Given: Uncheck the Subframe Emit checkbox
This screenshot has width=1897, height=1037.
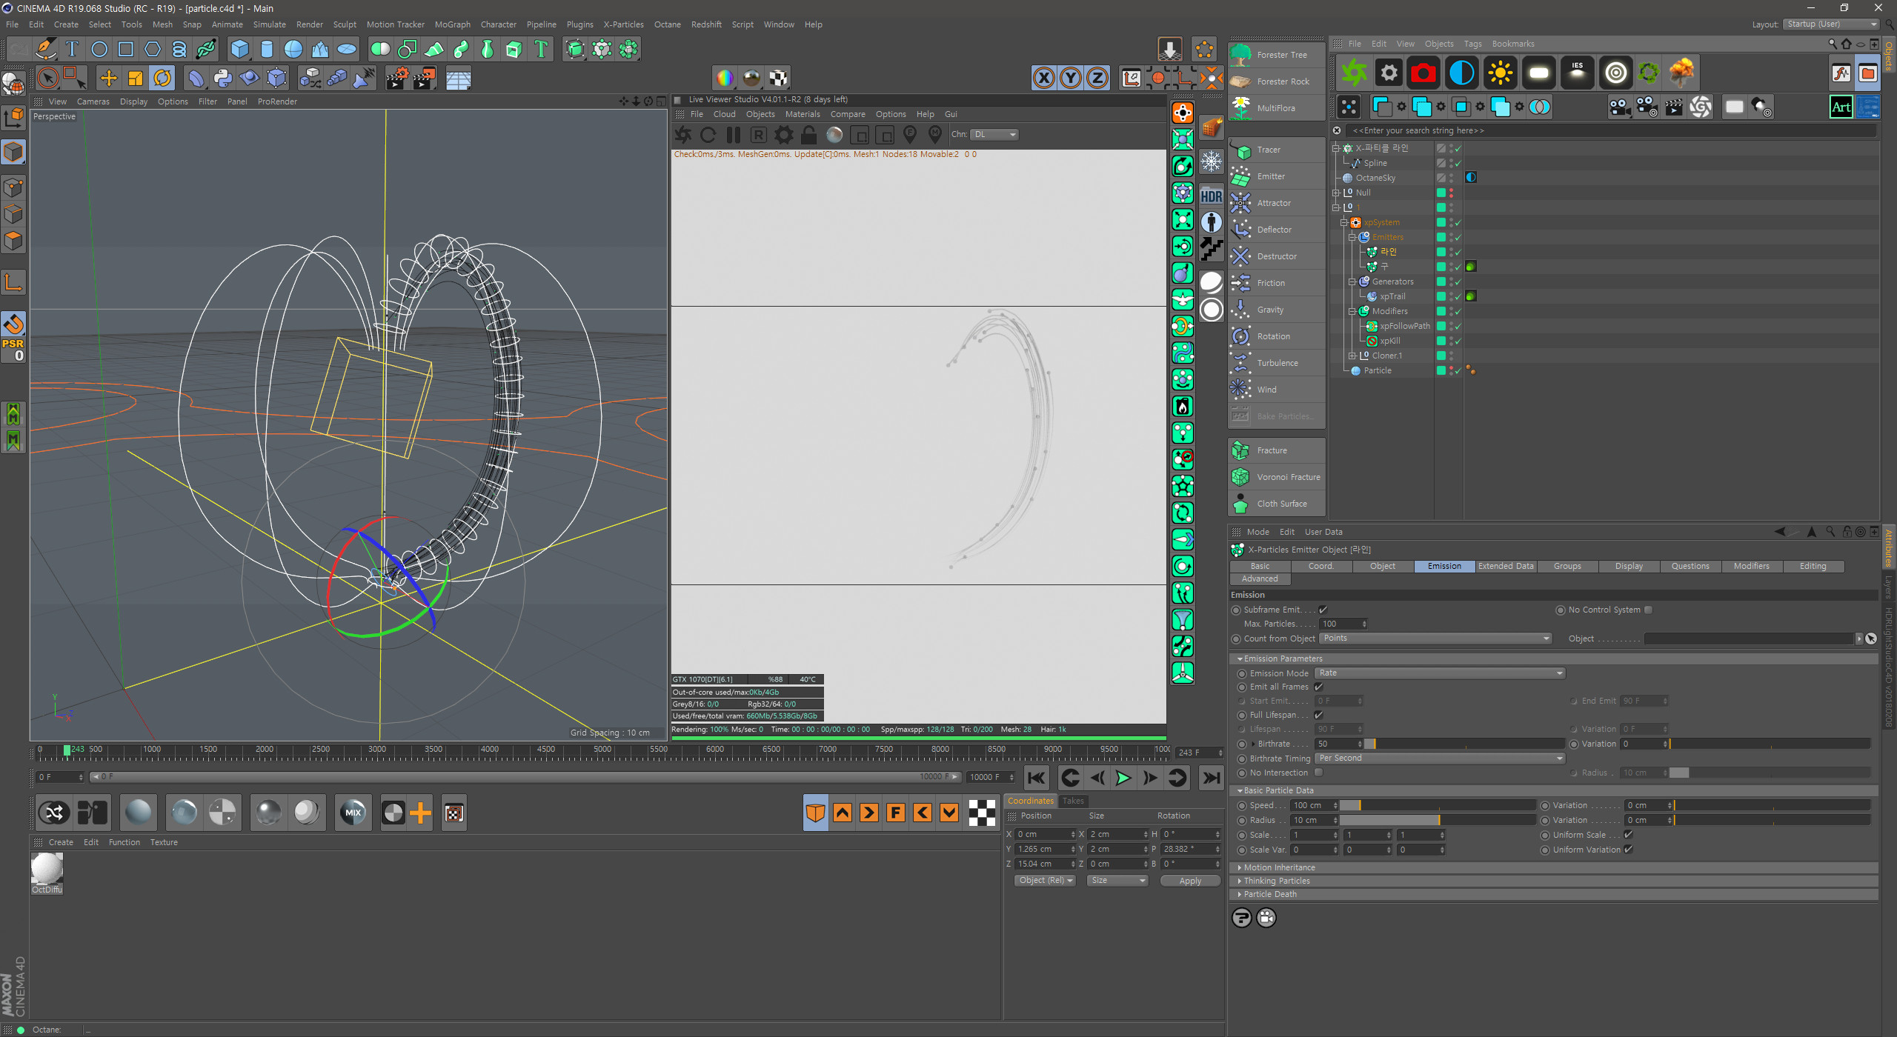Looking at the screenshot, I should tap(1323, 610).
